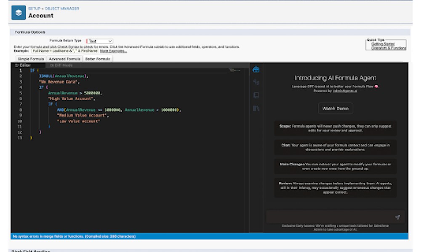
Task: Click the Scope info card
Action: 336,128
